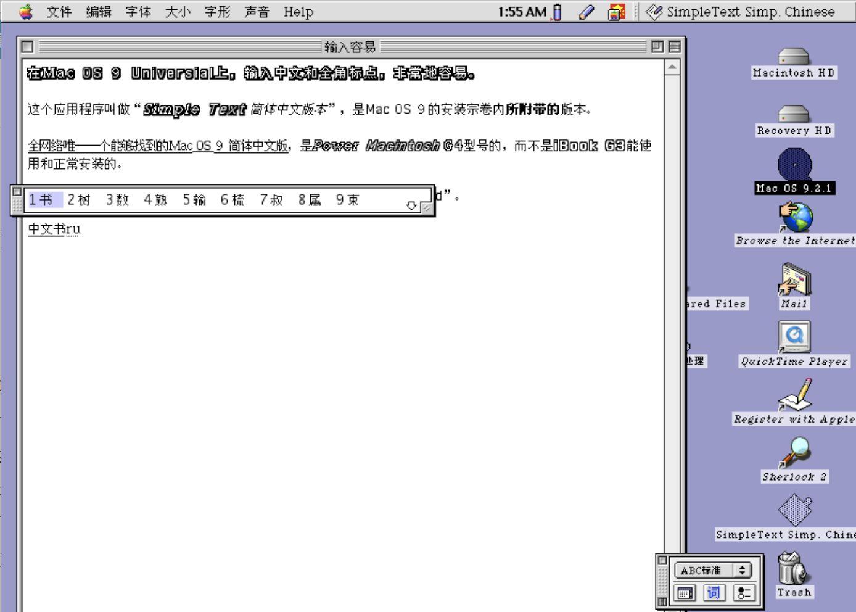Select the Mail desktop icon
This screenshot has height=612, width=856.
[794, 286]
